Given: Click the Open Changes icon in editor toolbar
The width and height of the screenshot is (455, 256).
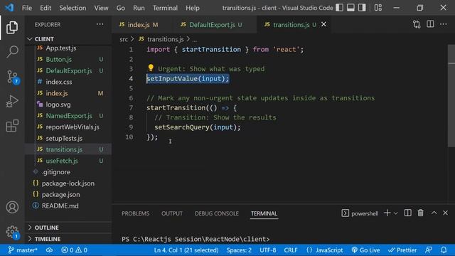Looking at the screenshot, I should (417, 24).
